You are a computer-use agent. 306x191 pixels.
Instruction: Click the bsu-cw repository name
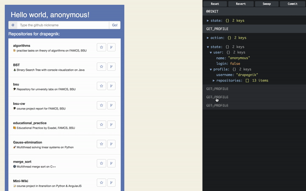(x=19, y=104)
